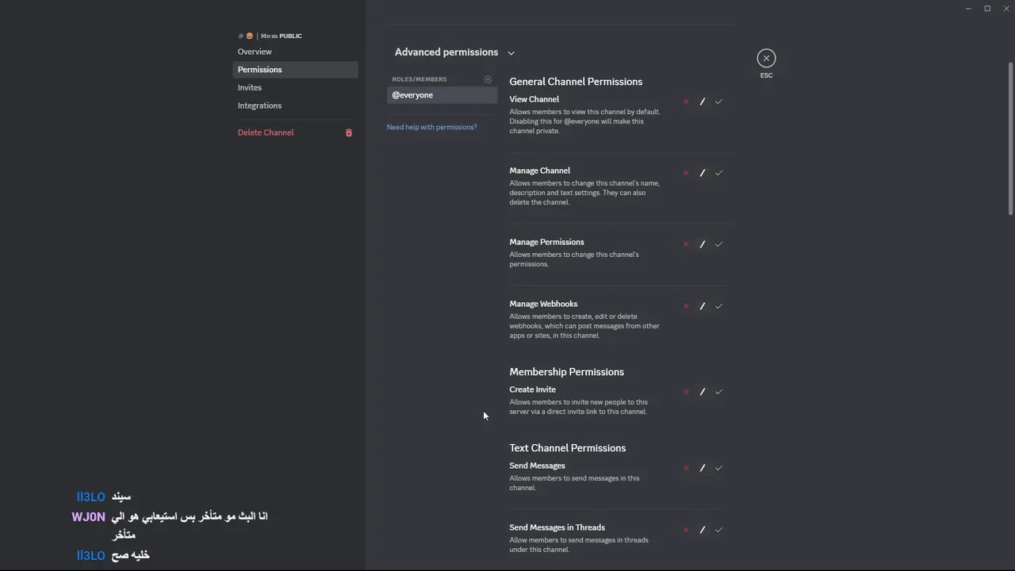Open the Overview settings tab

(255, 52)
